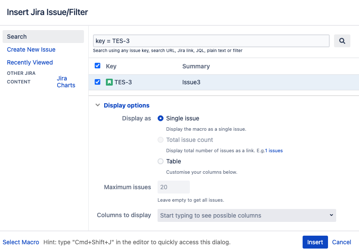
Task: Click the green story icon beside TES-3
Action: [x=109, y=82]
